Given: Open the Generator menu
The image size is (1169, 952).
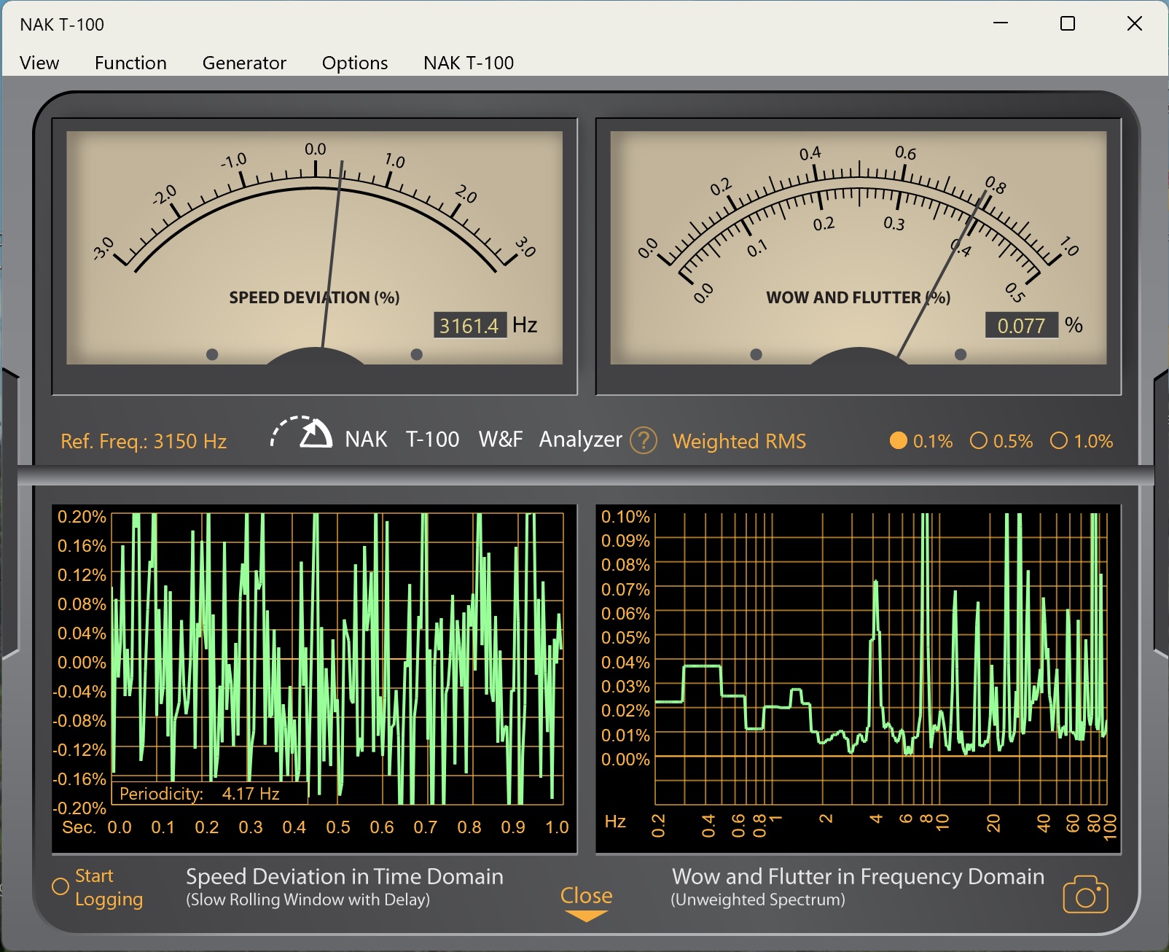Looking at the screenshot, I should 244,63.
